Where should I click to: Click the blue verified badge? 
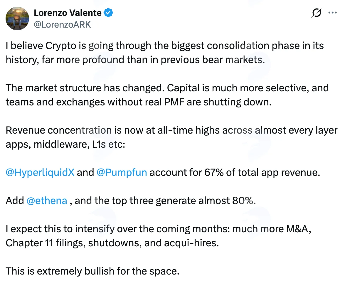(108, 13)
